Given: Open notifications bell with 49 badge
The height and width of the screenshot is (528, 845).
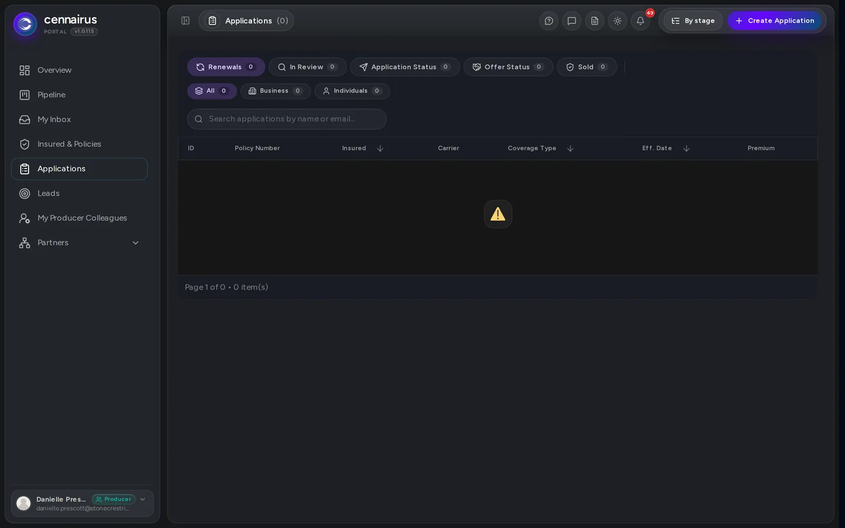Looking at the screenshot, I should (640, 21).
